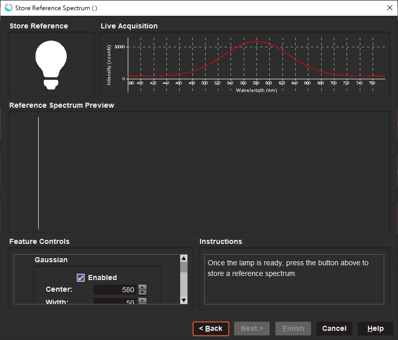
Task: Click the Feature Controls scrollbar thumb
Action: click(x=184, y=267)
